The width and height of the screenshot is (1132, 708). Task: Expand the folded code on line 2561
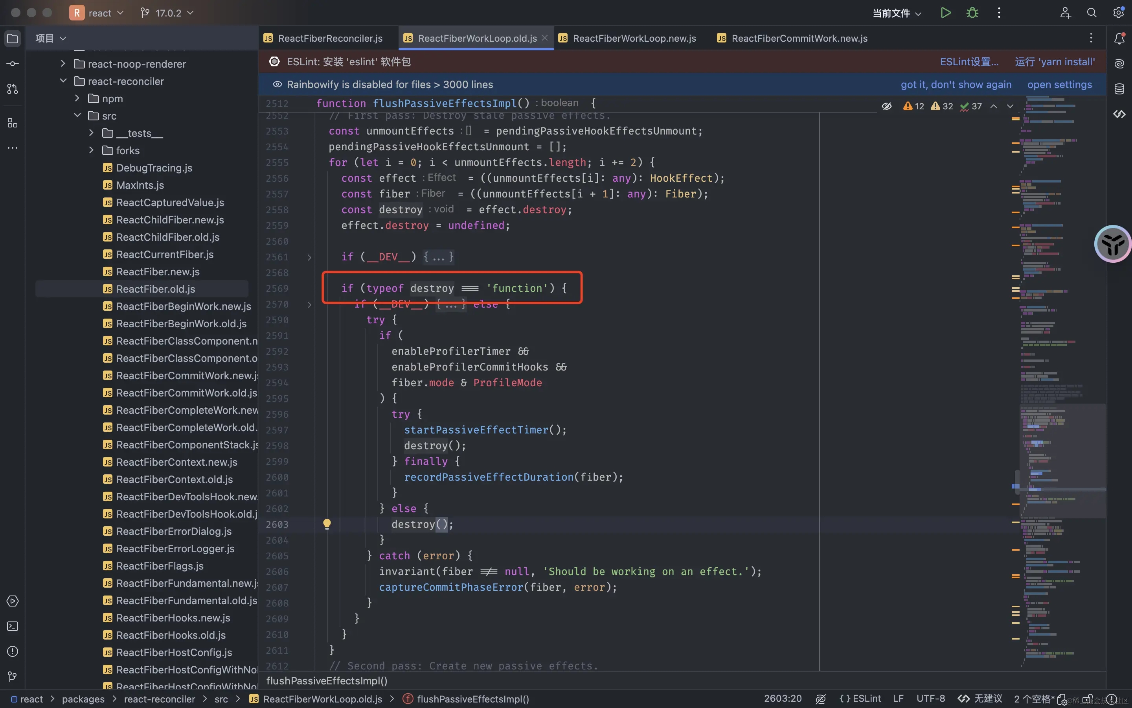pyautogui.click(x=309, y=257)
